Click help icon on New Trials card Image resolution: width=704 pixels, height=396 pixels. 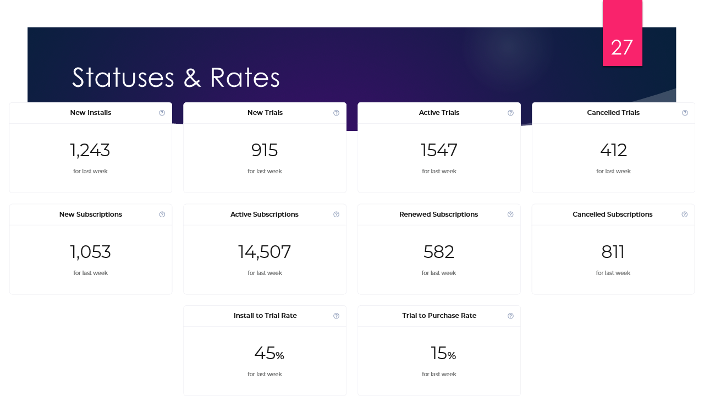click(336, 113)
